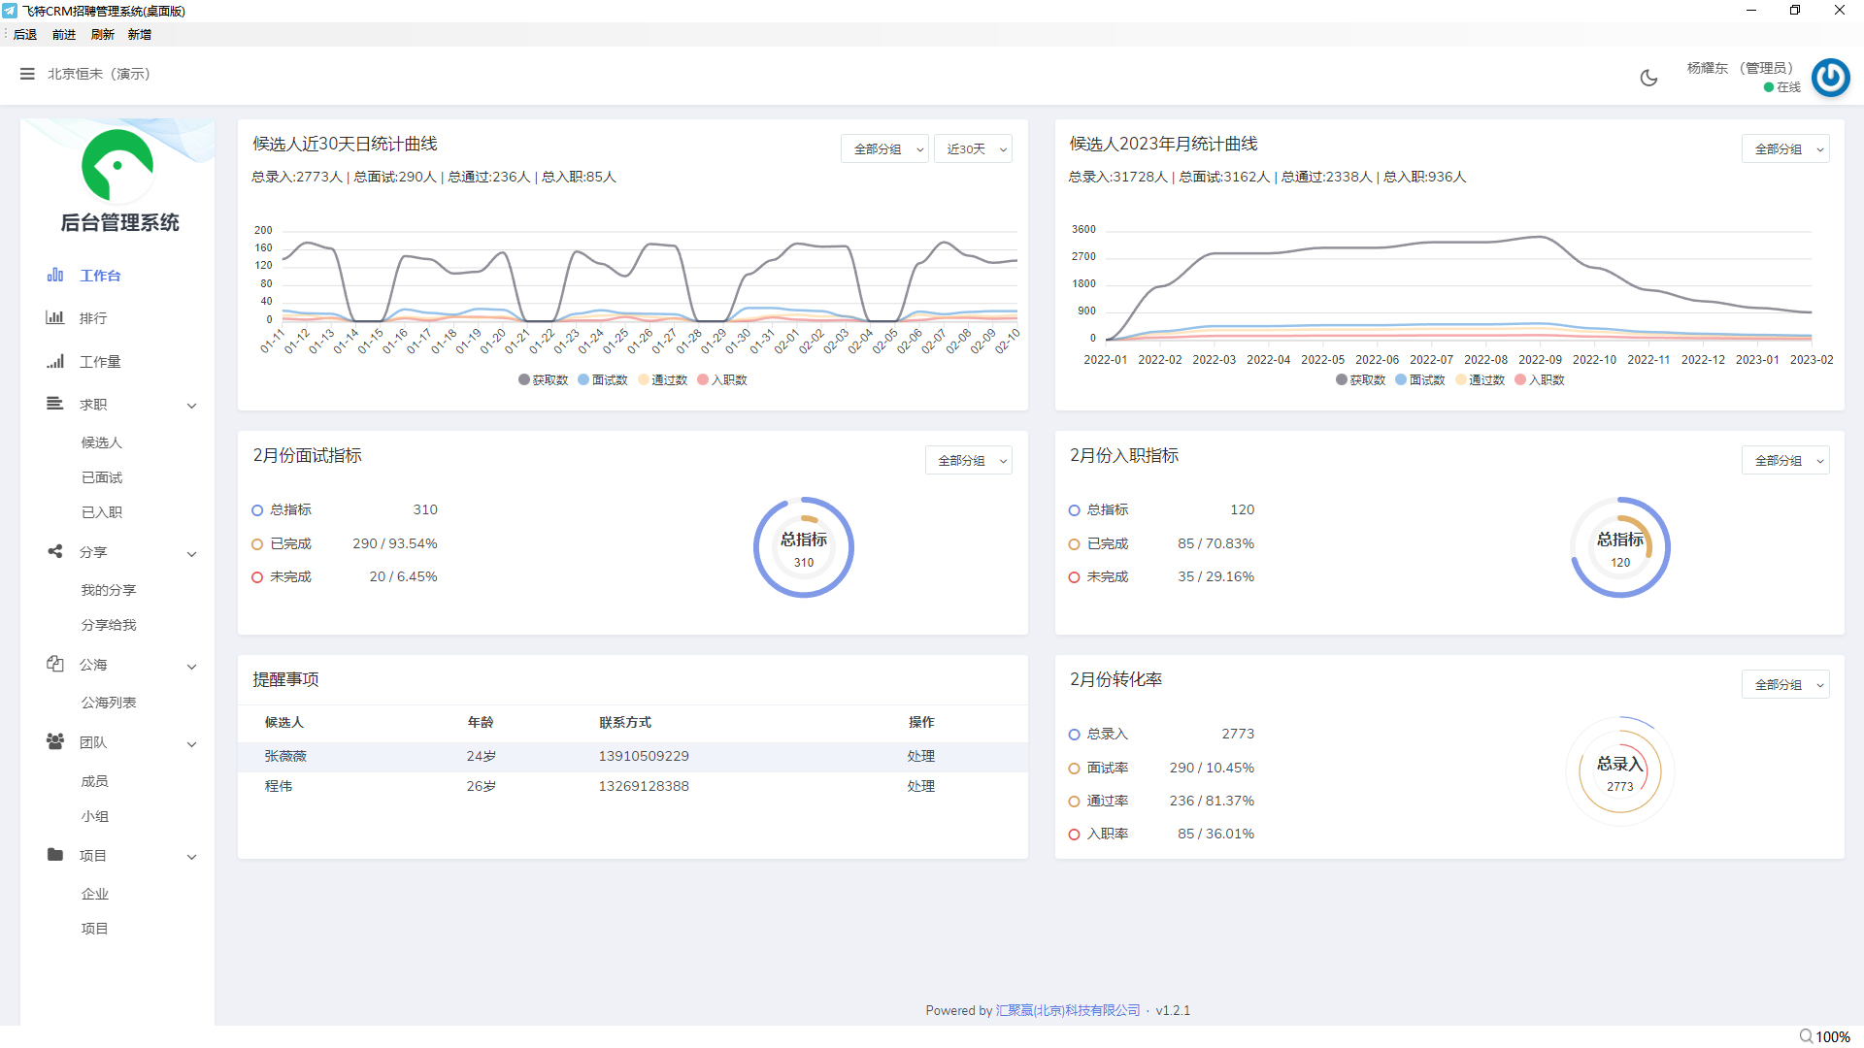Image resolution: width=1864 pixels, height=1048 pixels.
Task: Open 全部分组 dropdown in 2月份面试指标
Action: tap(968, 461)
